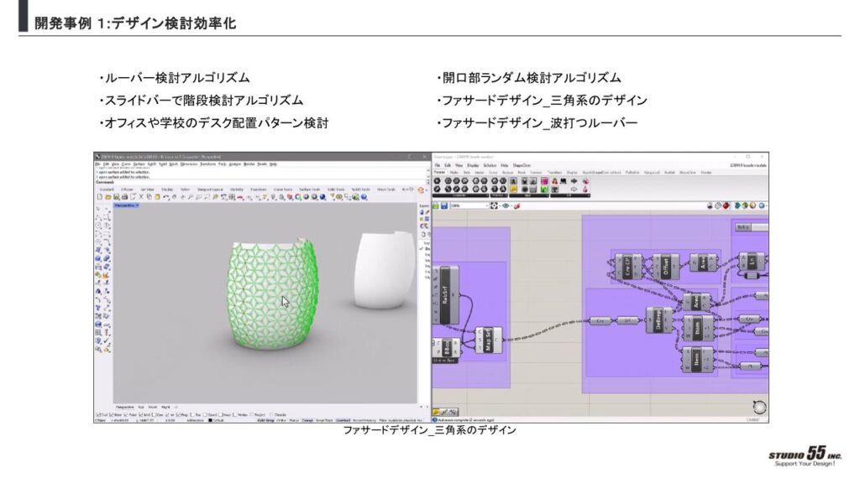Expand the Input panel bar in Grasshopper ribbon
Image resolution: width=860 pixels, height=483 pixels.
coord(529,195)
